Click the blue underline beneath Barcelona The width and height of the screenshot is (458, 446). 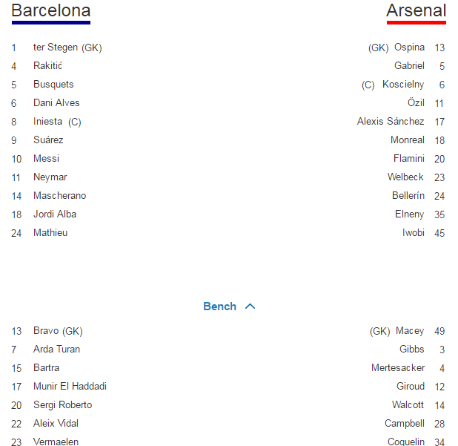pos(51,22)
